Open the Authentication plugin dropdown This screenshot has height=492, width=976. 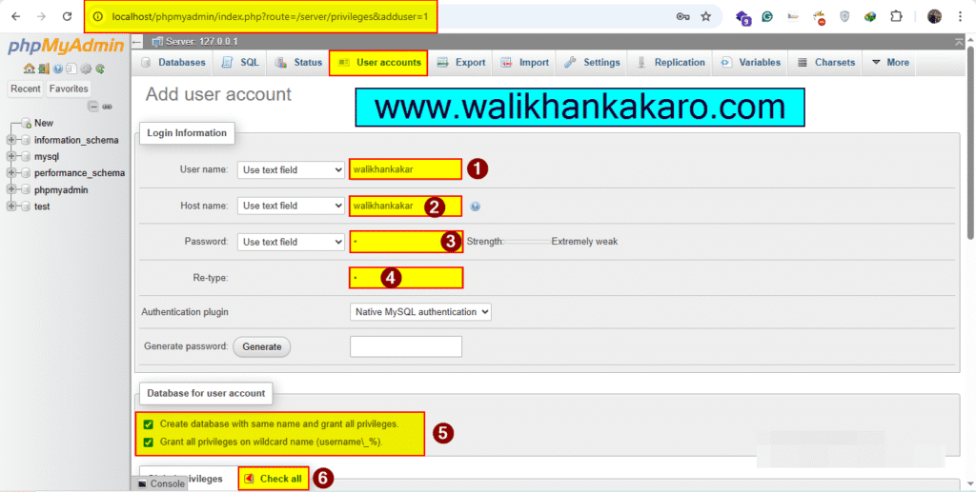point(420,312)
